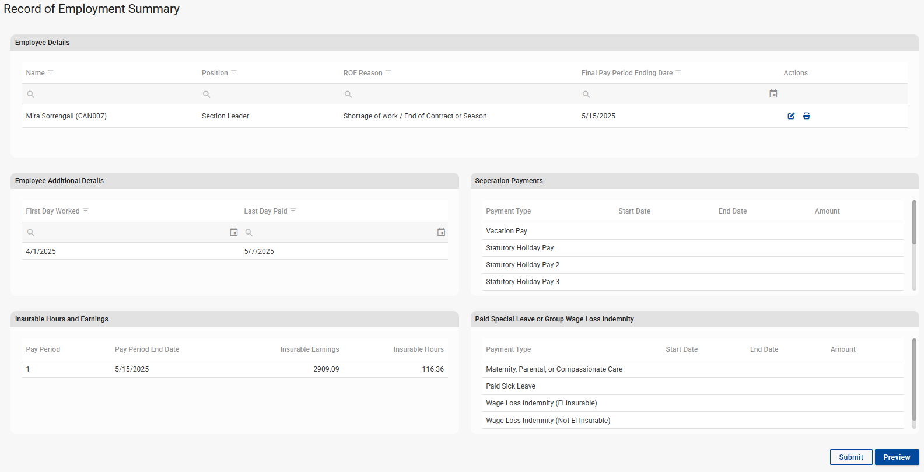This screenshot has width=924, height=472.
Task: Open calendar picker for Last Day Paid filter
Action: [442, 232]
